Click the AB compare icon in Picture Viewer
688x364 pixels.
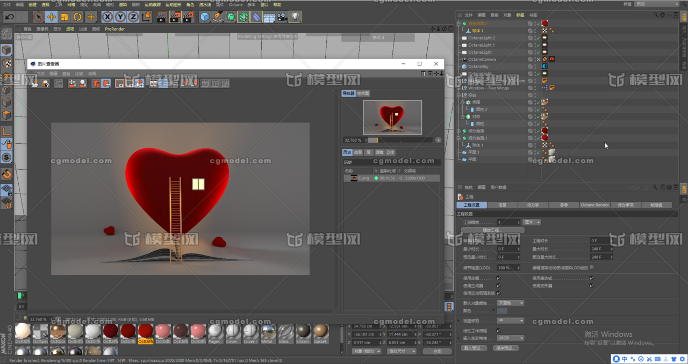154,83
